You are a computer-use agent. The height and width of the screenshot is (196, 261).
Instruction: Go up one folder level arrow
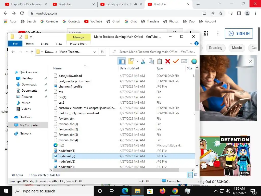pyautogui.click(x=32, y=52)
